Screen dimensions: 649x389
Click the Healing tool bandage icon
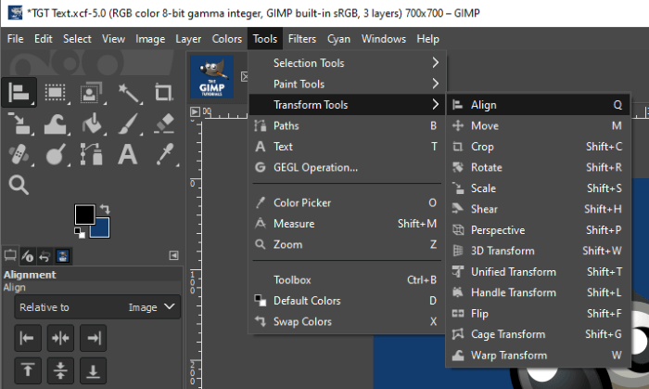coord(19,153)
